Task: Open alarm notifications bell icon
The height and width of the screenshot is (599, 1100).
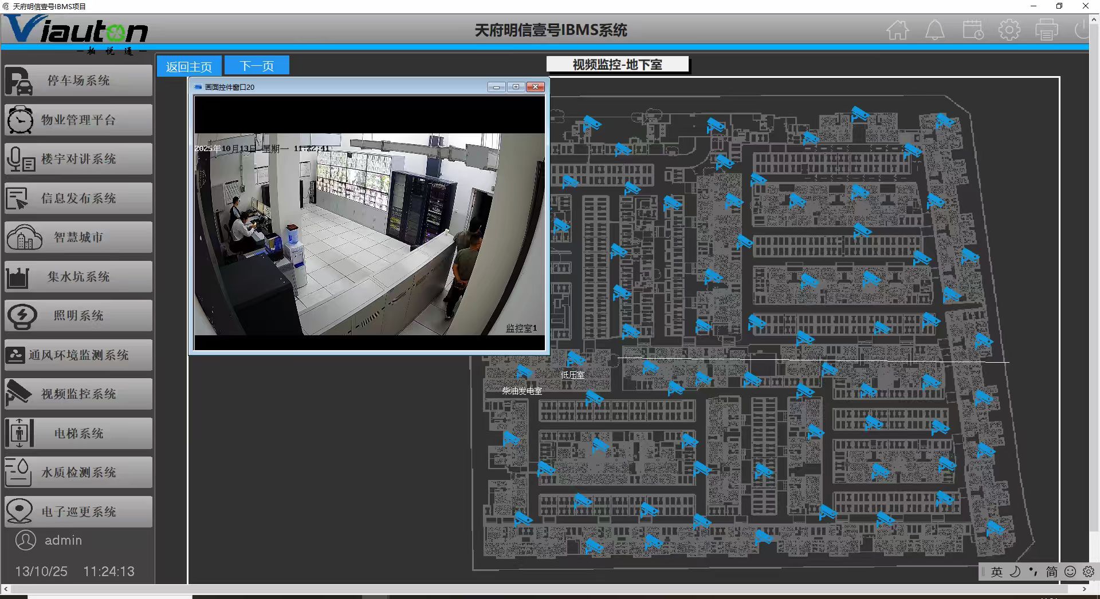Action: click(935, 30)
